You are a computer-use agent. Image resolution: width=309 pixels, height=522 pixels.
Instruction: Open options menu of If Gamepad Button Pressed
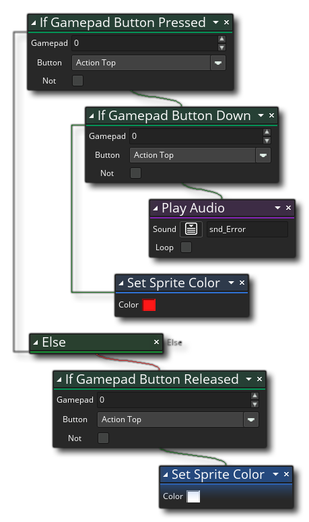(x=215, y=22)
